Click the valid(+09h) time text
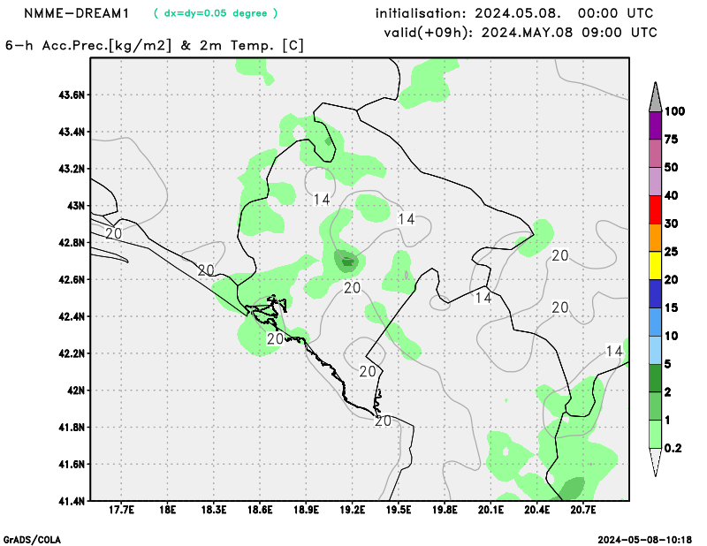Screen dimensions: 707x546 pyautogui.click(x=521, y=33)
